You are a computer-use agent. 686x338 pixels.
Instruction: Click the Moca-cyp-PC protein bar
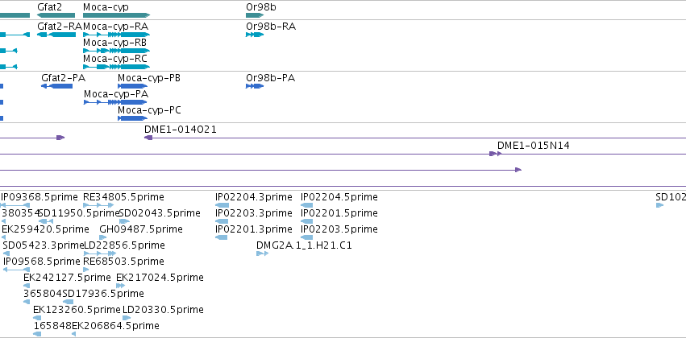[x=132, y=118]
